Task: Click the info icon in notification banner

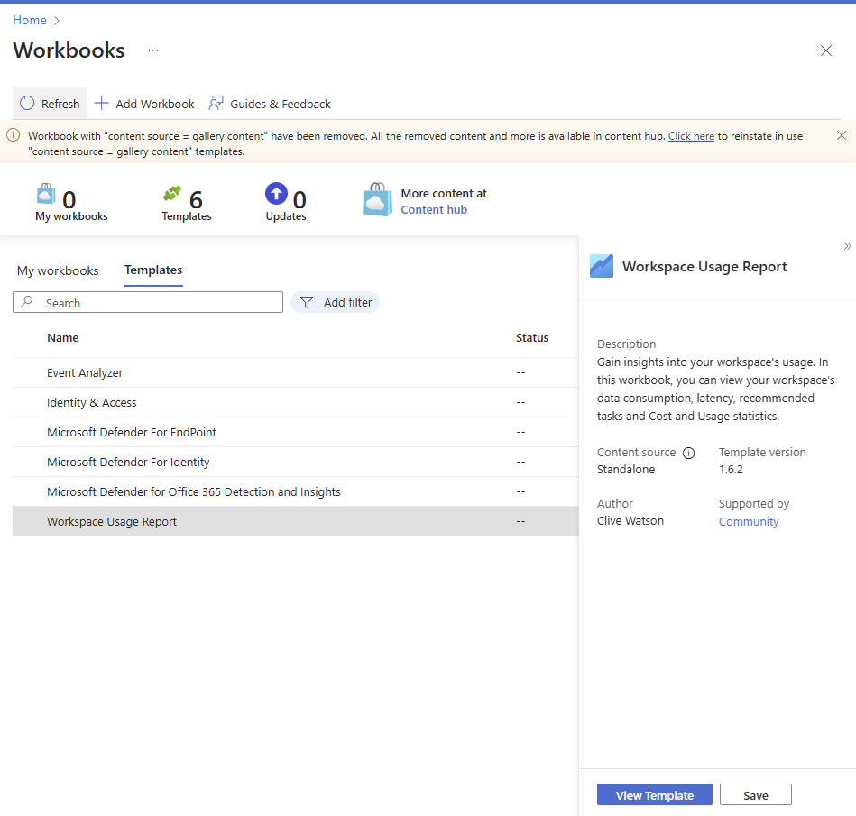Action: point(14,135)
